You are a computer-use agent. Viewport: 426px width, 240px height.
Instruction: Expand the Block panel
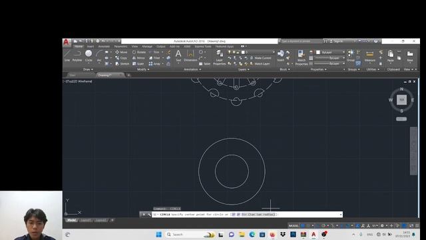coord(285,69)
